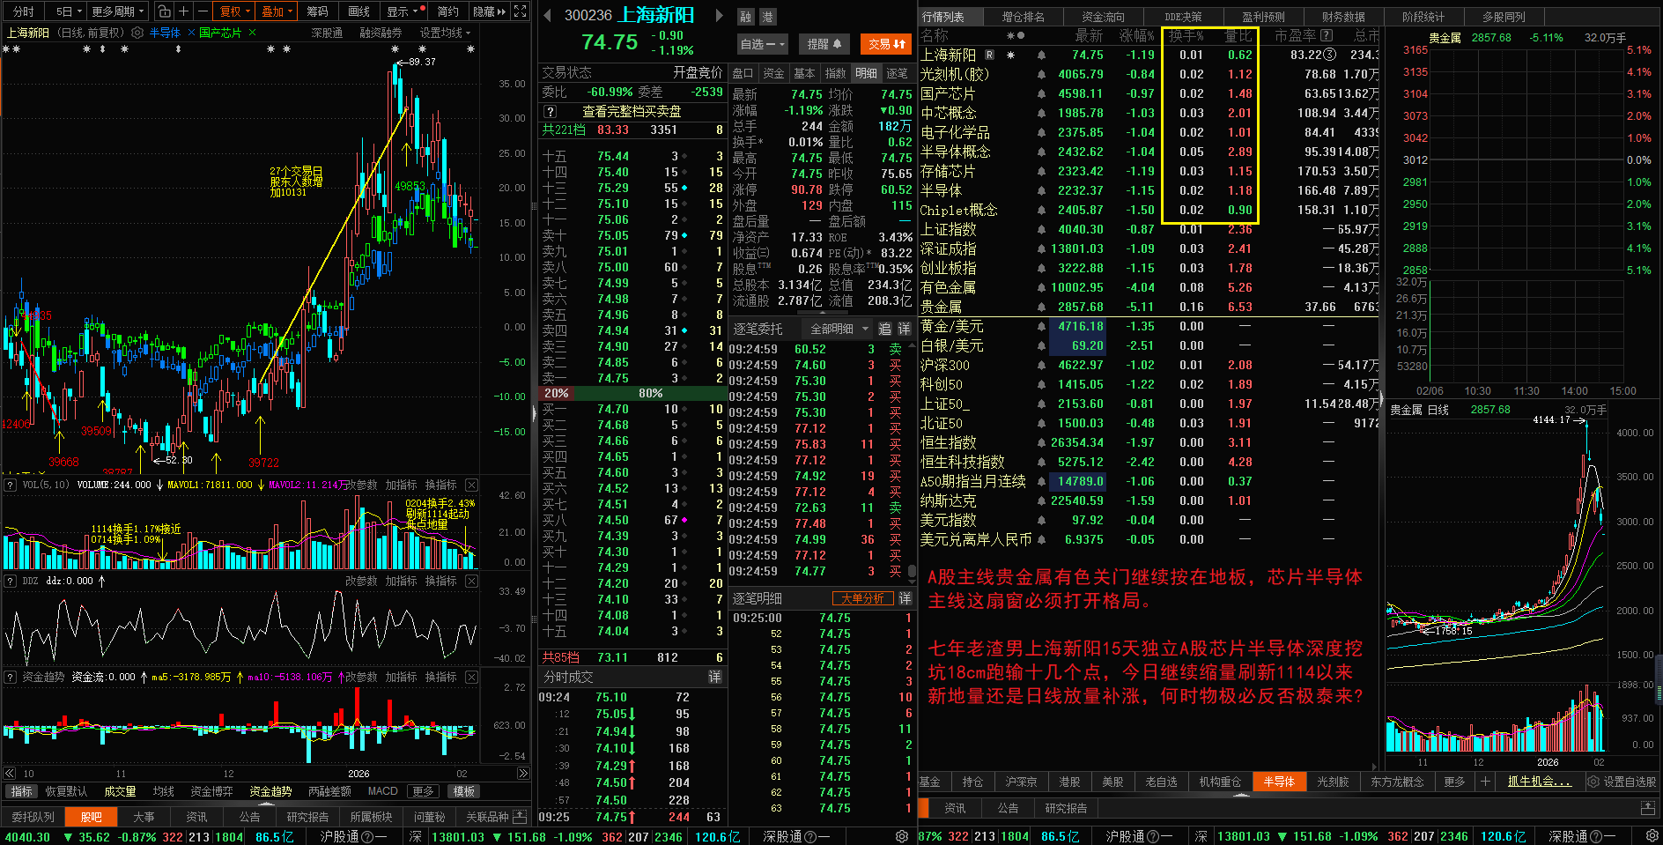Open 模板 template button
This screenshot has width=1663, height=845.
pyautogui.click(x=464, y=791)
